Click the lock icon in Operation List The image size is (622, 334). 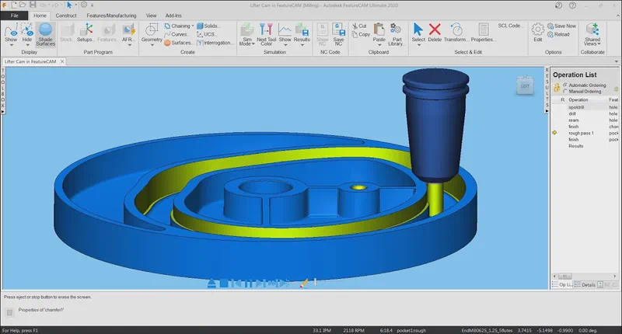click(557, 88)
